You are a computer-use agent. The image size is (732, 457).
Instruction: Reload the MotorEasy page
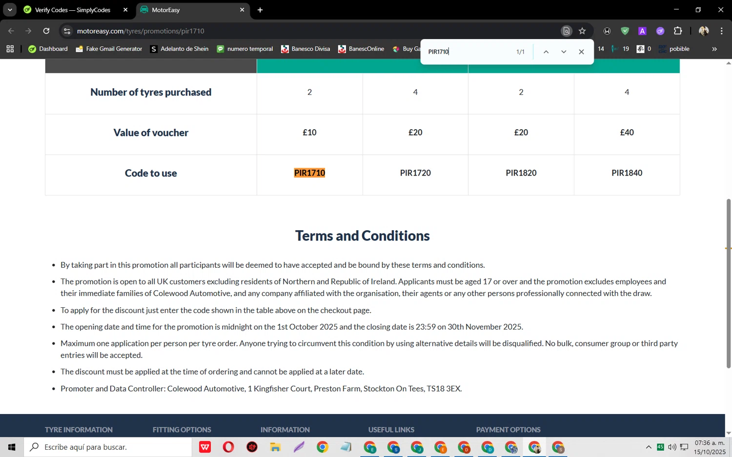point(46,31)
